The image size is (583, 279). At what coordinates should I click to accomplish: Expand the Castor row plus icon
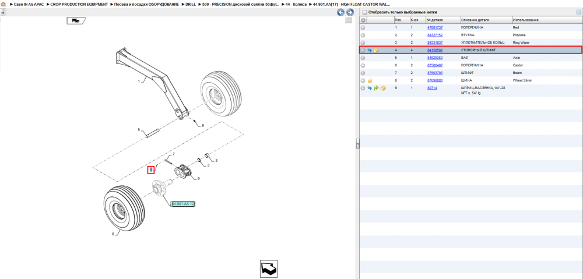(x=363, y=65)
